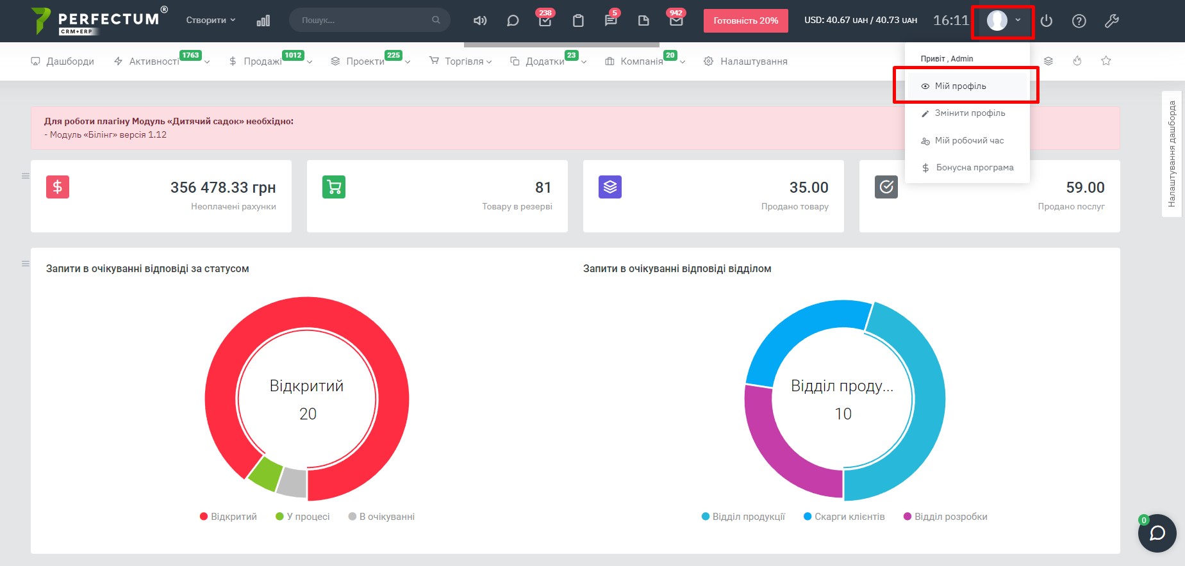Toggle the Відкритий legend item
Screen dimensions: 1185x566
point(228,517)
